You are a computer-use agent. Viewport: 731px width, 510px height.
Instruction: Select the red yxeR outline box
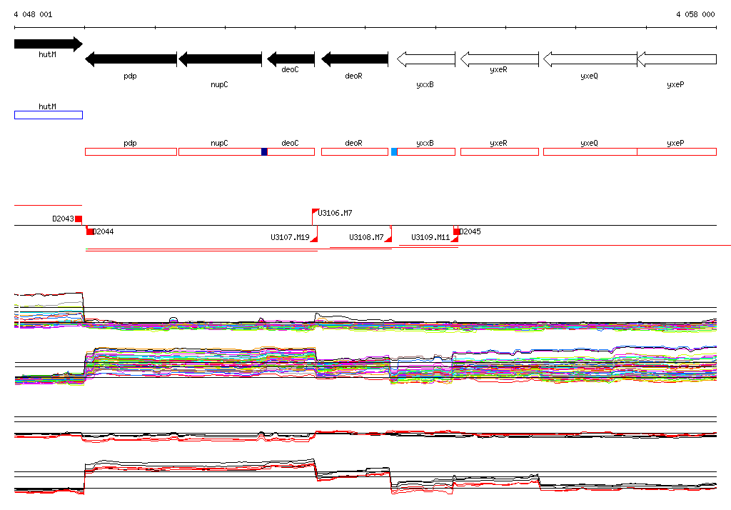(499, 151)
